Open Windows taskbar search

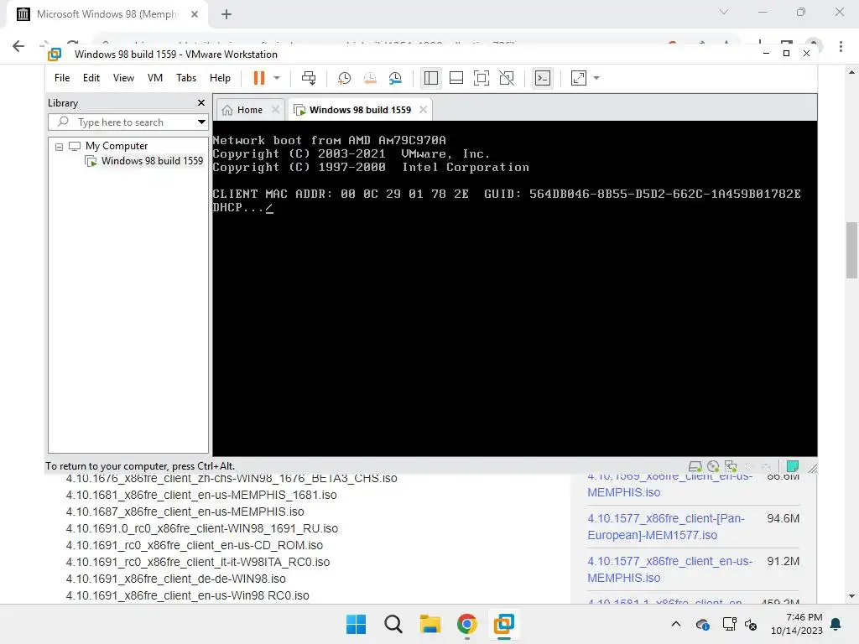click(x=393, y=624)
